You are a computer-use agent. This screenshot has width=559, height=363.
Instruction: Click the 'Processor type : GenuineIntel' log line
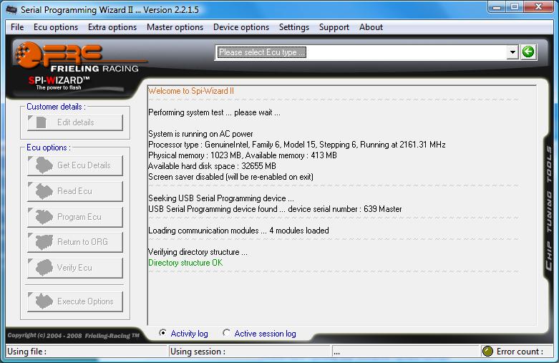[296, 145]
